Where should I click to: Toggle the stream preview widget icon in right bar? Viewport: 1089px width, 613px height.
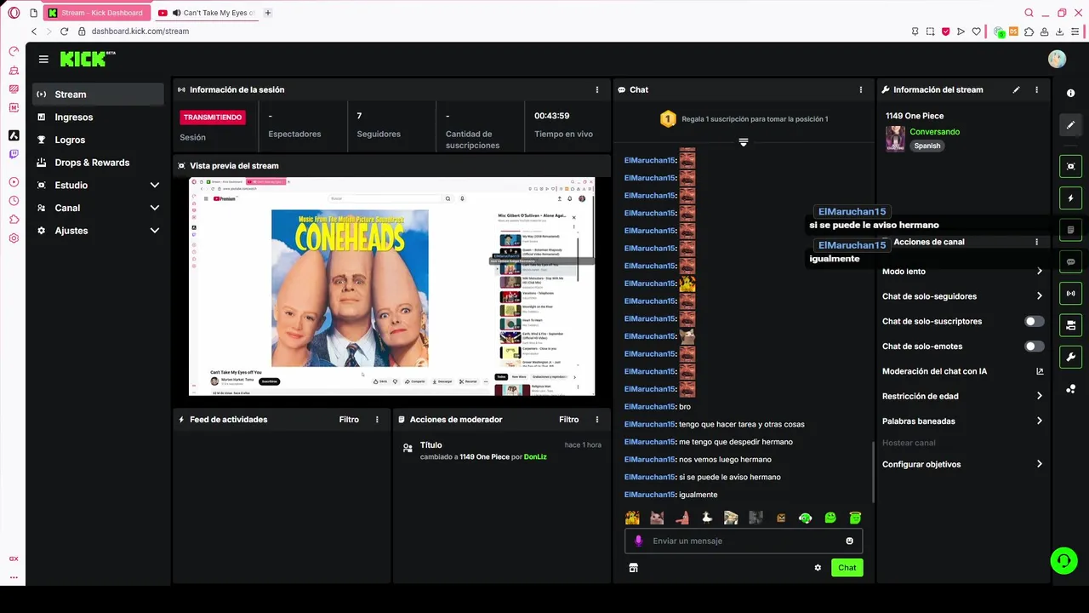click(1071, 166)
